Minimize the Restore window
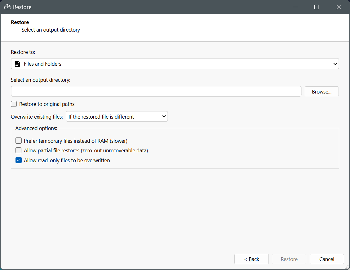Image resolution: width=350 pixels, height=270 pixels. pos(295,7)
